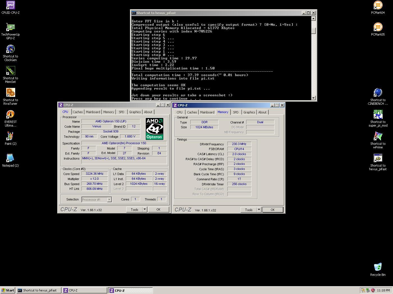The height and width of the screenshot is (294, 393).
Task: Switch to active CPU-Z taskbar button
Action: pos(131,290)
